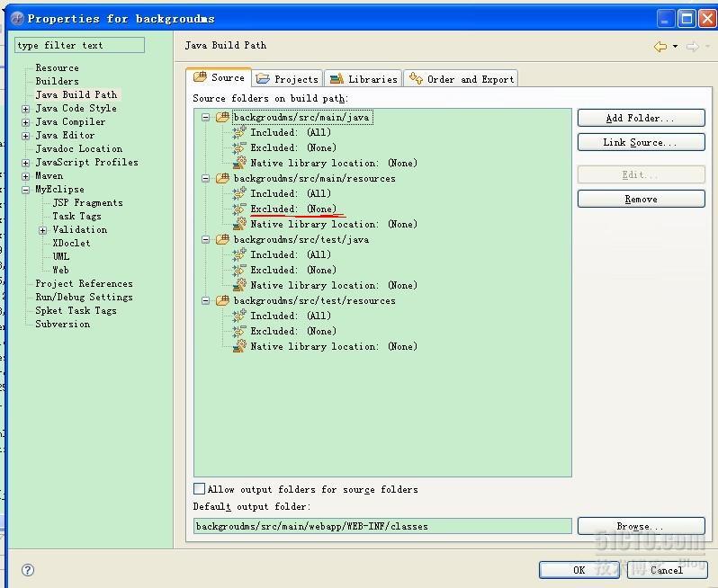Select Subversion in the properties tree
718x588 pixels.
click(63, 324)
